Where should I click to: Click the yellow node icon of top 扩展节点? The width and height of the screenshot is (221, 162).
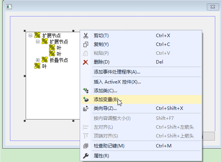(x=38, y=35)
